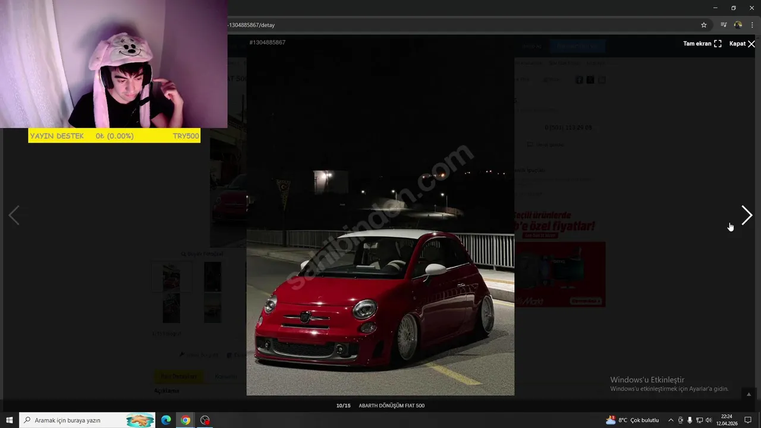Click the microphone tray icon
The image size is (761, 428).
pyautogui.click(x=690, y=420)
